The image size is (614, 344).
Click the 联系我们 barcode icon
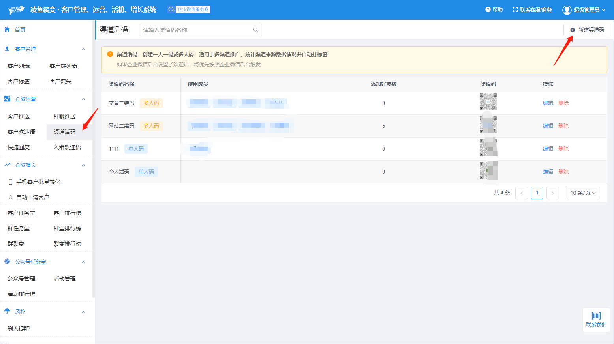(x=596, y=316)
